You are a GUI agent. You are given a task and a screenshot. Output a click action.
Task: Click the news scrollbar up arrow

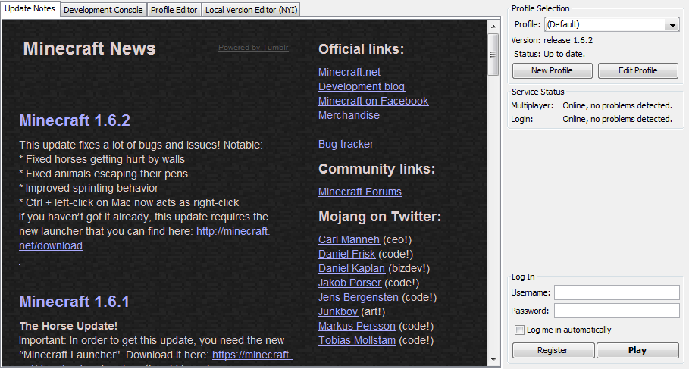pos(493,27)
